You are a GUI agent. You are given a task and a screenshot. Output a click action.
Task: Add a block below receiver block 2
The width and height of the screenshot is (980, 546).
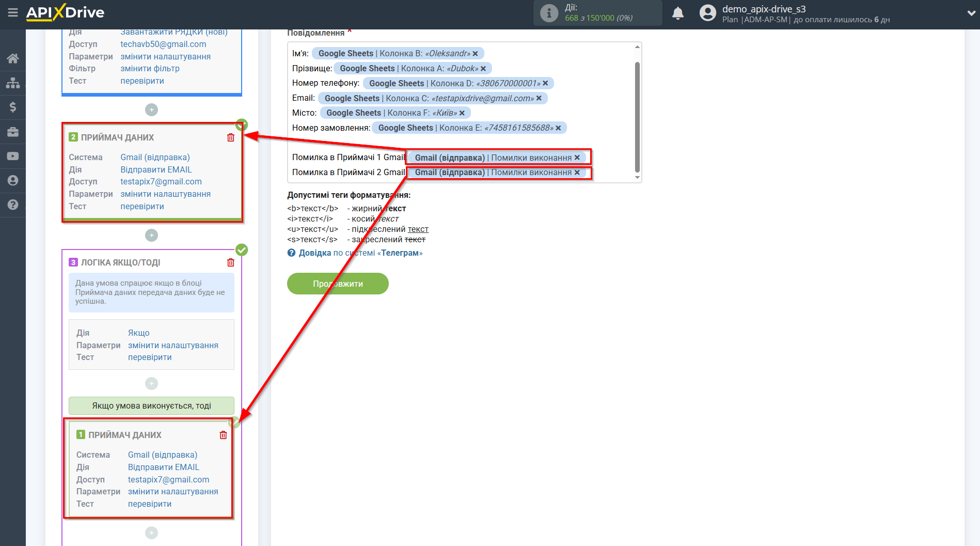151,235
